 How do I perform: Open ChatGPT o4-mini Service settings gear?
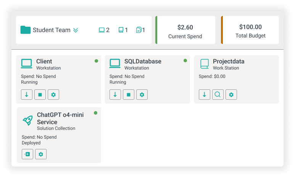41,154
